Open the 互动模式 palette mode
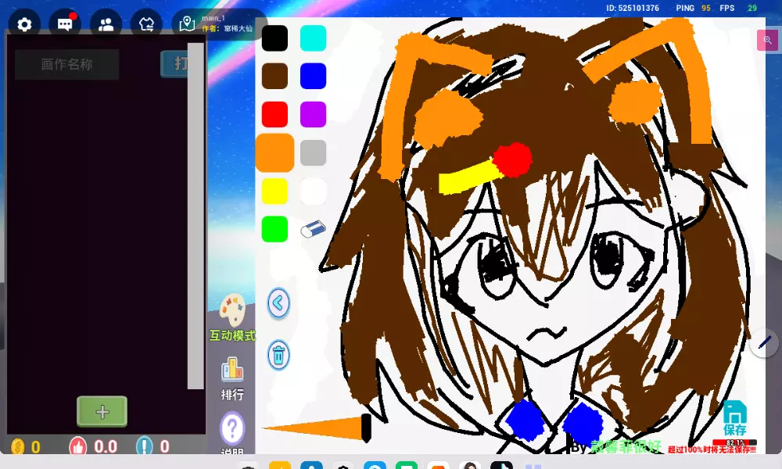782x469 pixels. point(232,317)
